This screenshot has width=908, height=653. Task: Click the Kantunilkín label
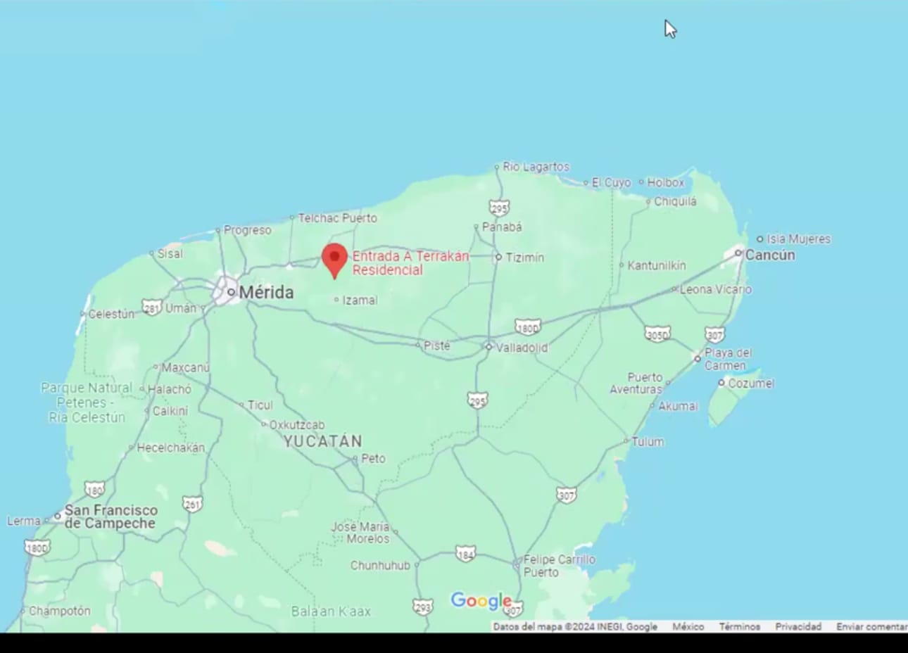[656, 265]
